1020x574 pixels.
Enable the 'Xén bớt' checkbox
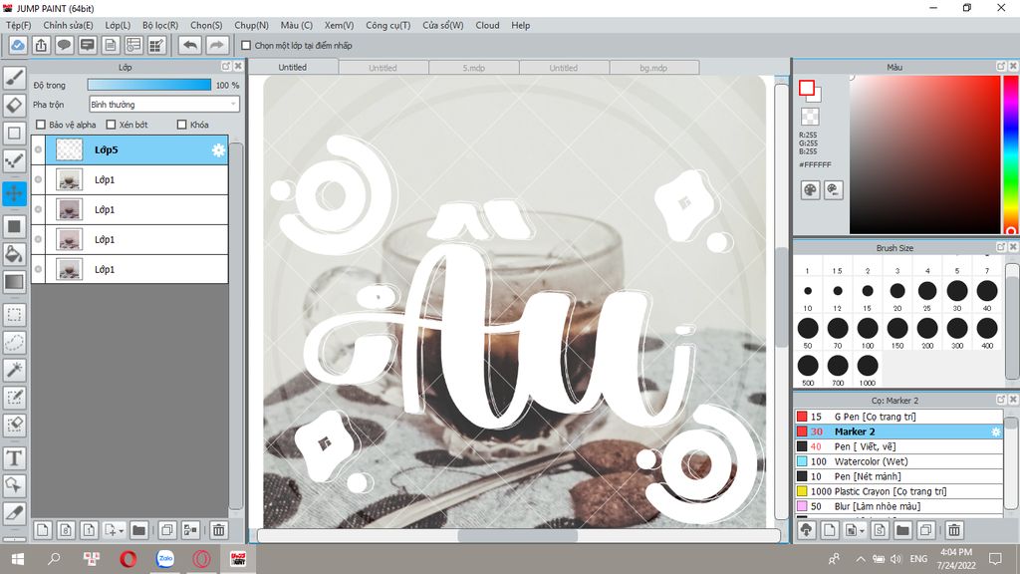click(x=111, y=125)
